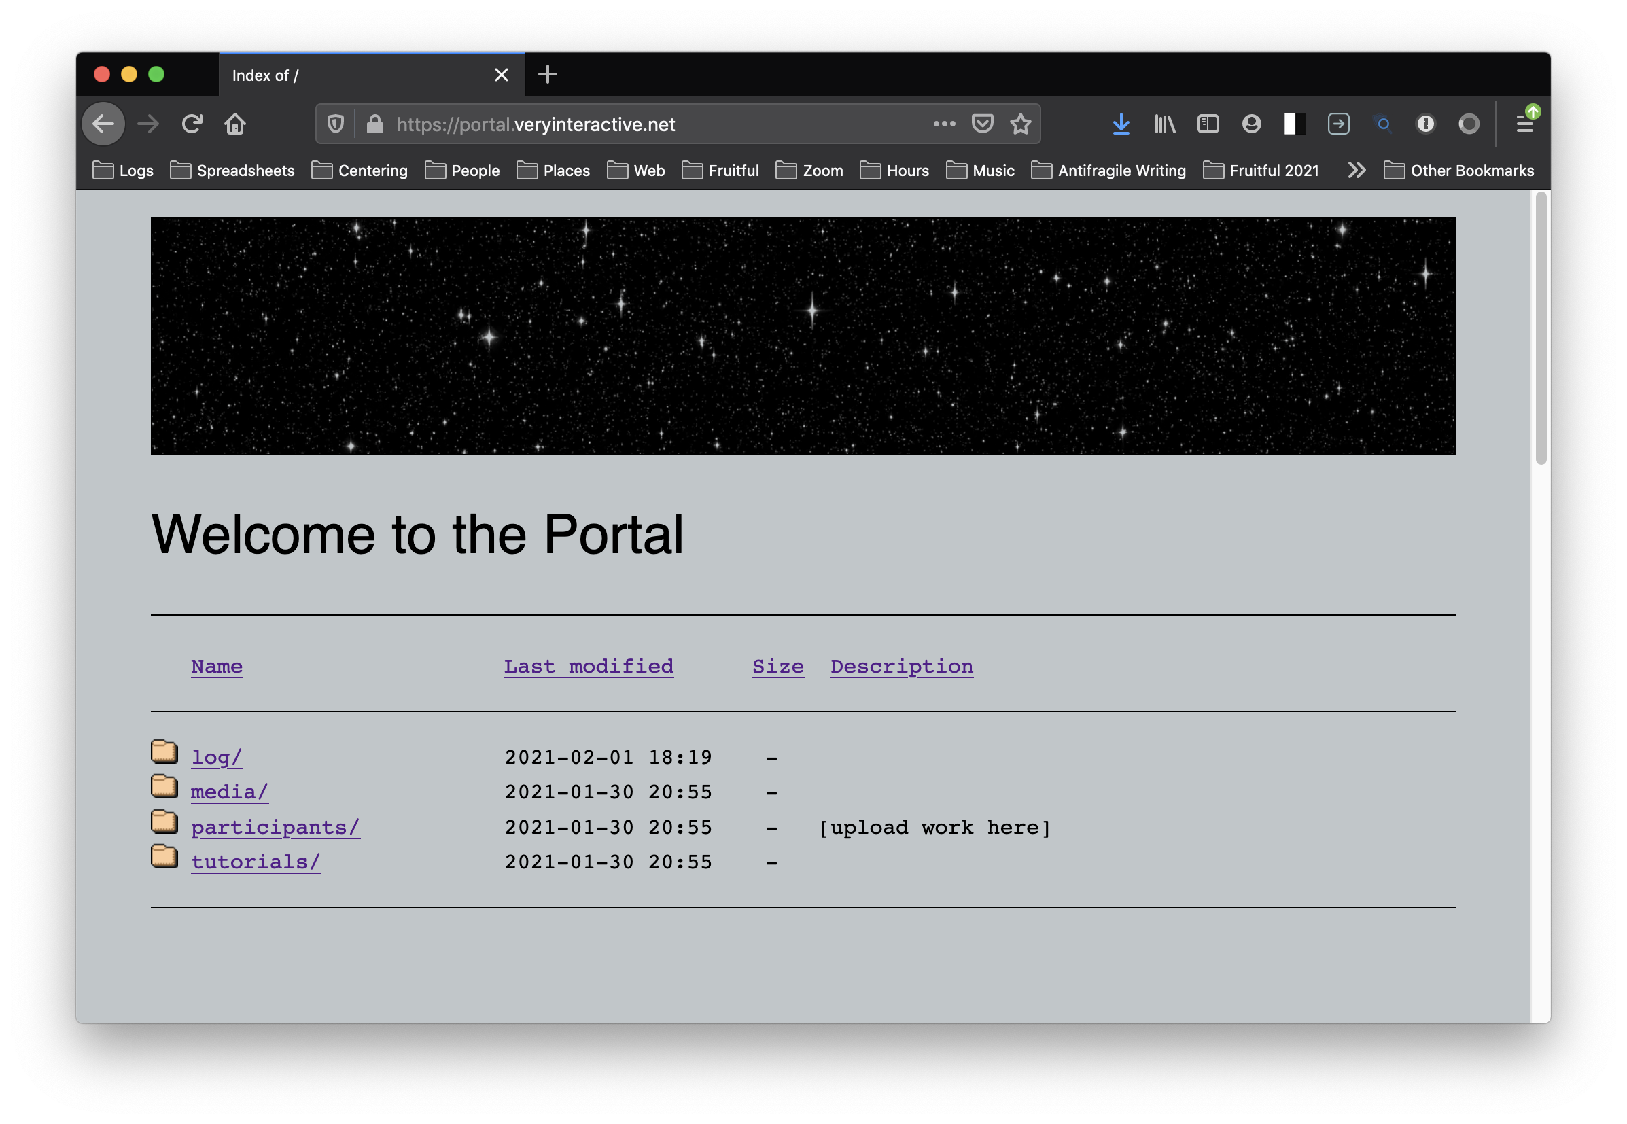Sort listing by Last modified column

click(589, 666)
